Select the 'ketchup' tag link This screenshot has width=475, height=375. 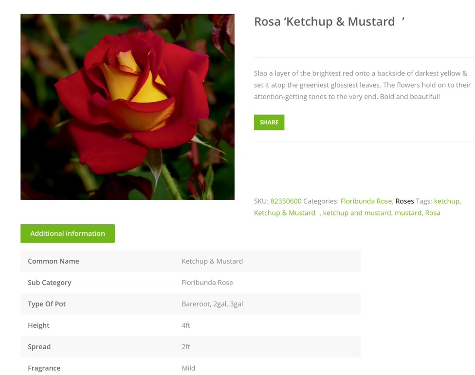coord(446,201)
